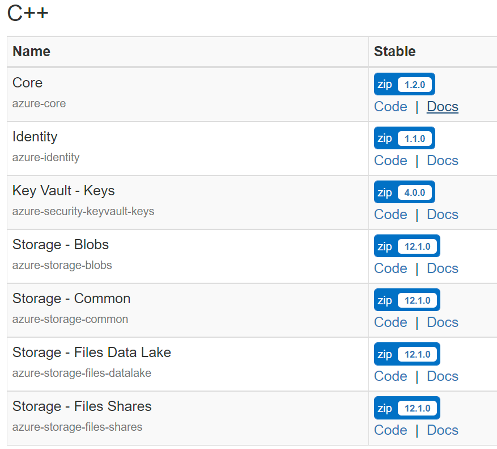
Task: Open the Docs page for Core
Action: point(442,106)
